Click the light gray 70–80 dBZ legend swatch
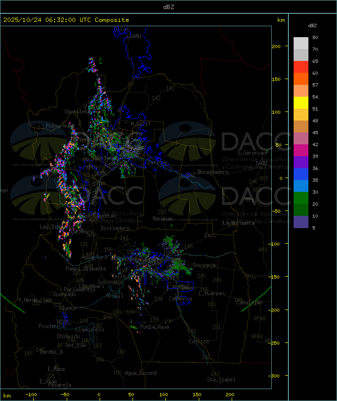 click(x=301, y=43)
